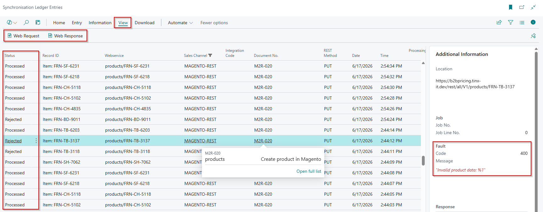Open the Home menu
Viewport: 543px width, 212px height.
pyautogui.click(x=59, y=23)
